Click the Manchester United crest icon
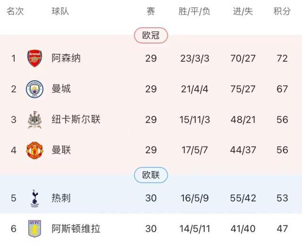Image resolution: width=302 pixels, height=244 pixels. click(34, 150)
